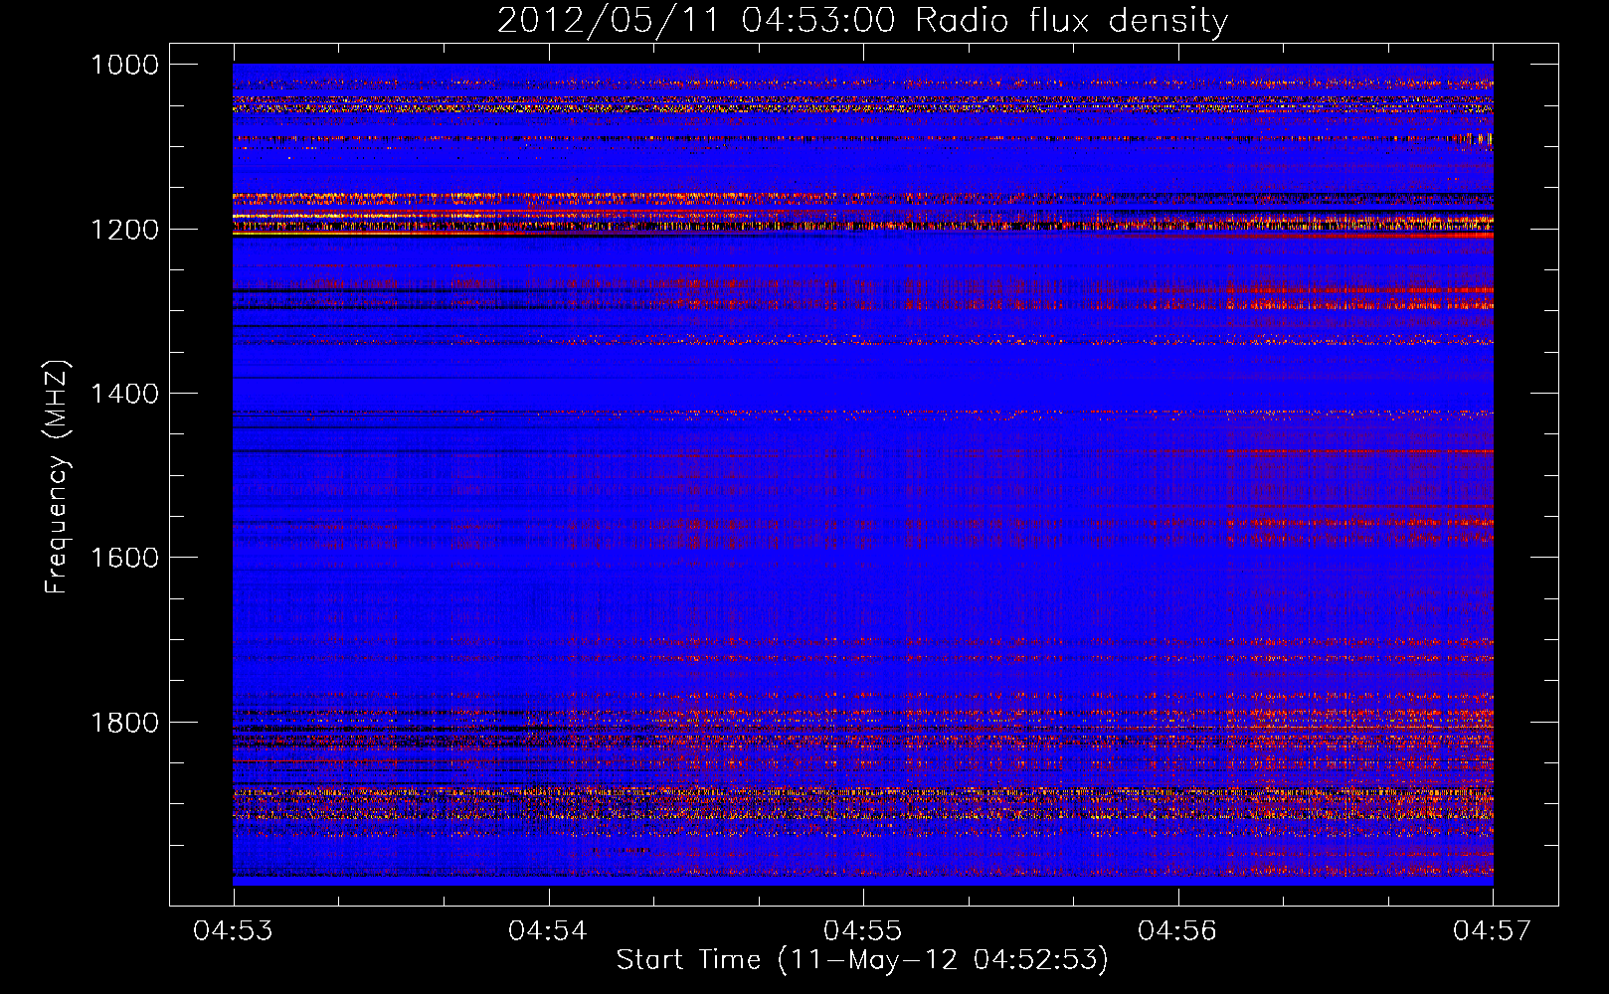Click the 04:57 time tick label

pos(1494,930)
